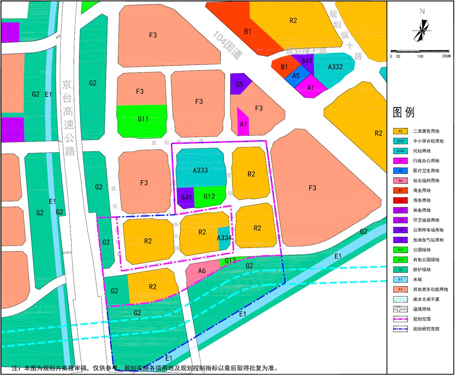The image size is (456, 376).
Task: Click the blue A5 medical parcel on map
Action: point(296,76)
